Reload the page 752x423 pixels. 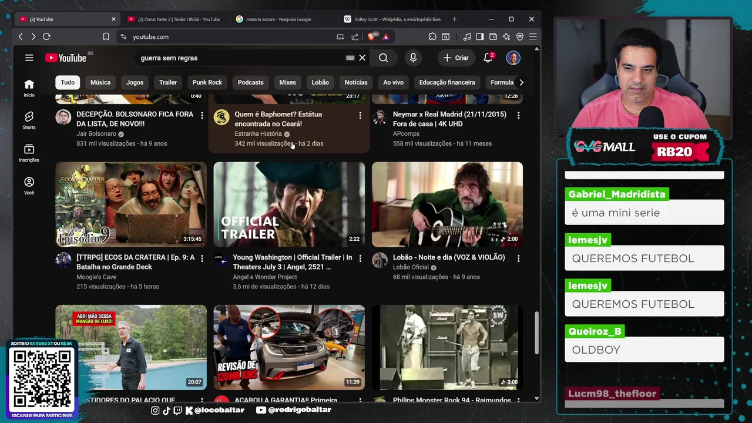coord(46,36)
